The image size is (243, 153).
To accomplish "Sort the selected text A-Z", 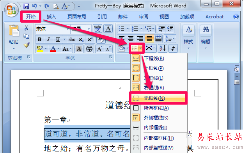I will click(163, 48).
